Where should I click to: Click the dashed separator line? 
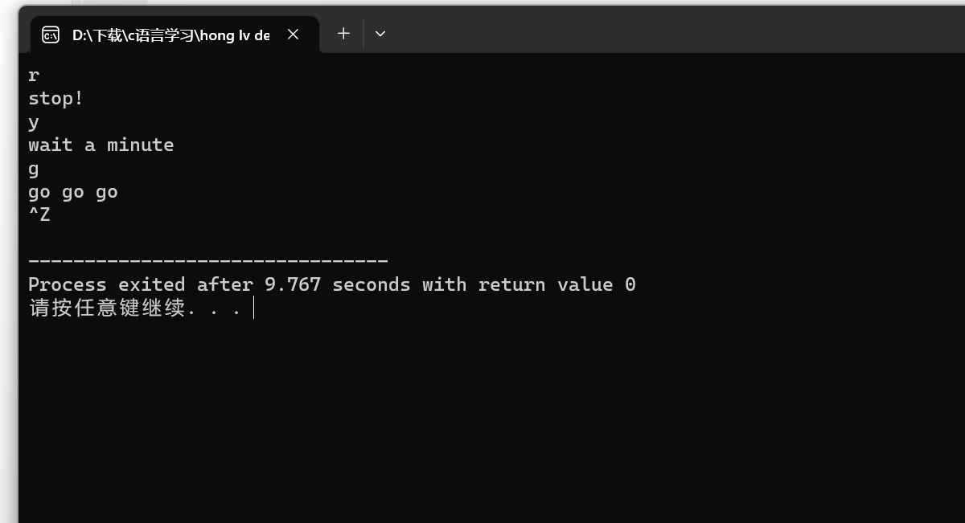(207, 260)
